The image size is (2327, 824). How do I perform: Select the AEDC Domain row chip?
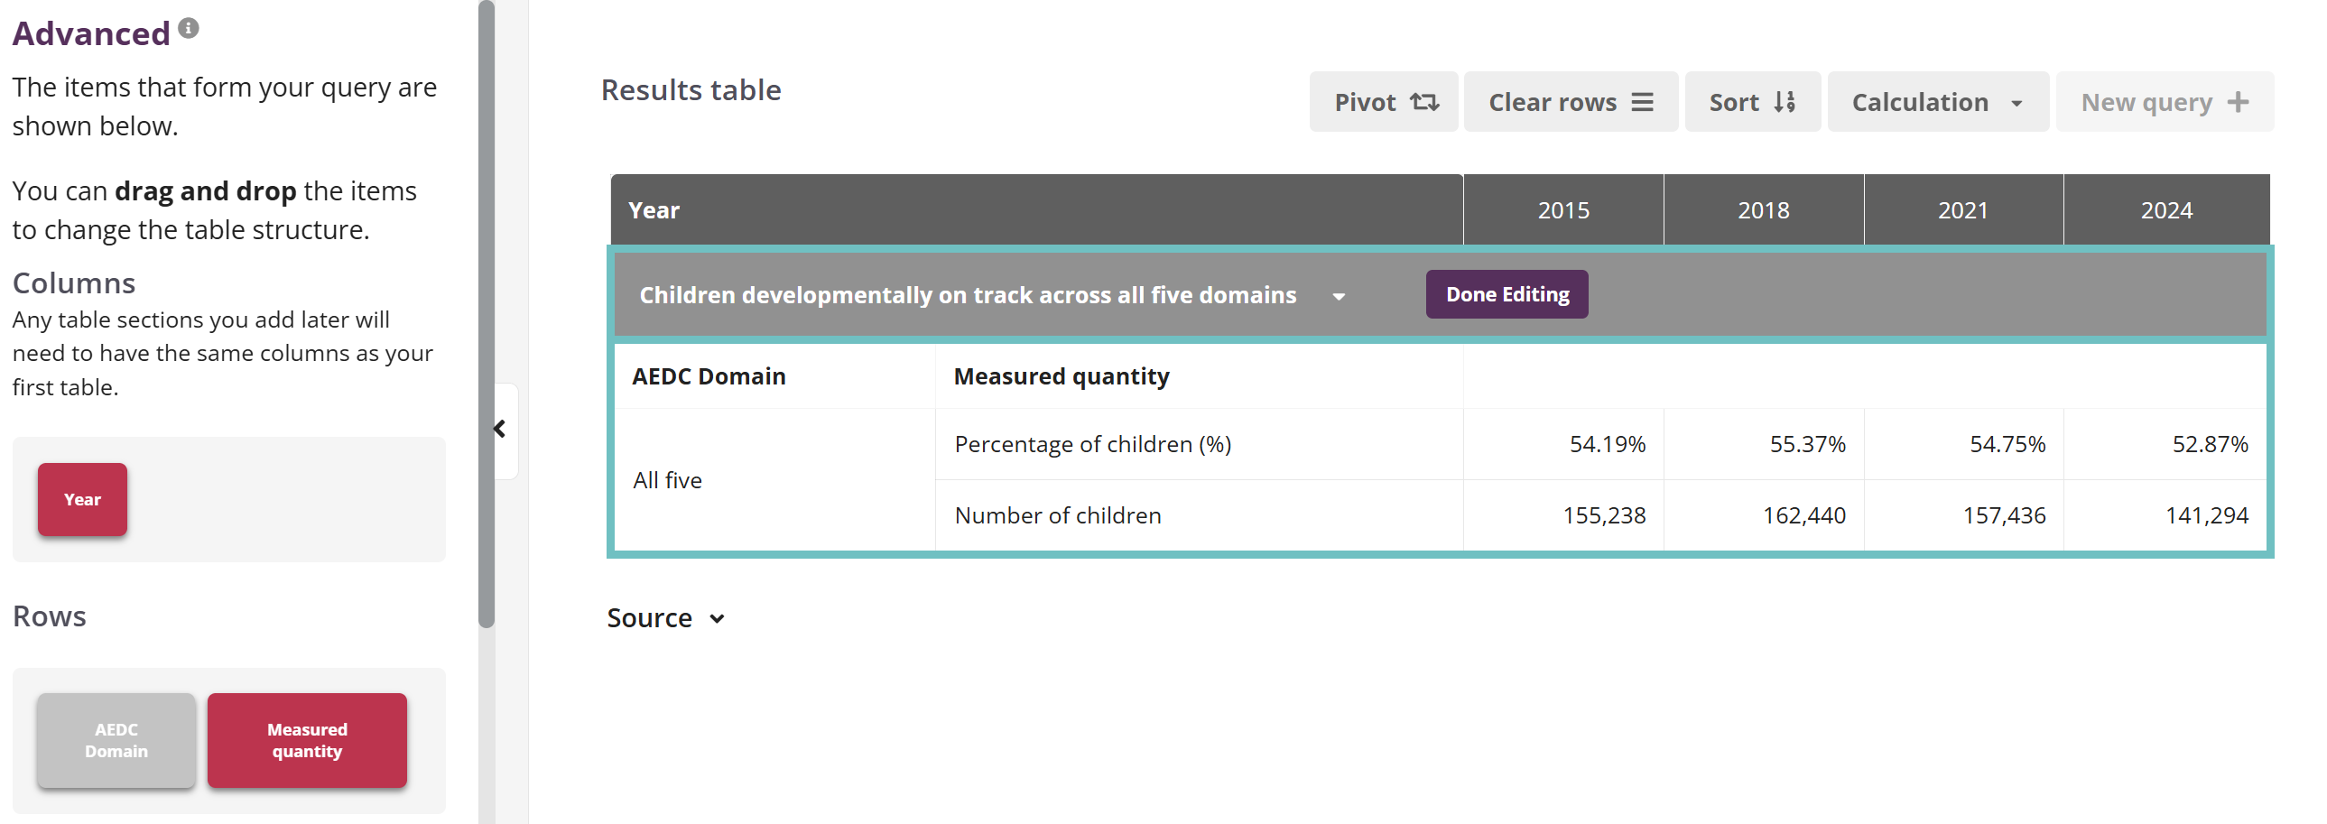click(x=116, y=740)
